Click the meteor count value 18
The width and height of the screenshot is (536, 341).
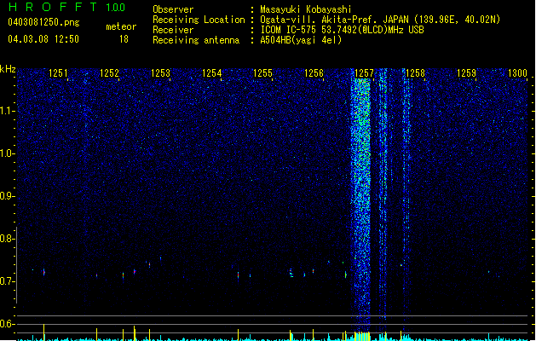tap(124, 39)
